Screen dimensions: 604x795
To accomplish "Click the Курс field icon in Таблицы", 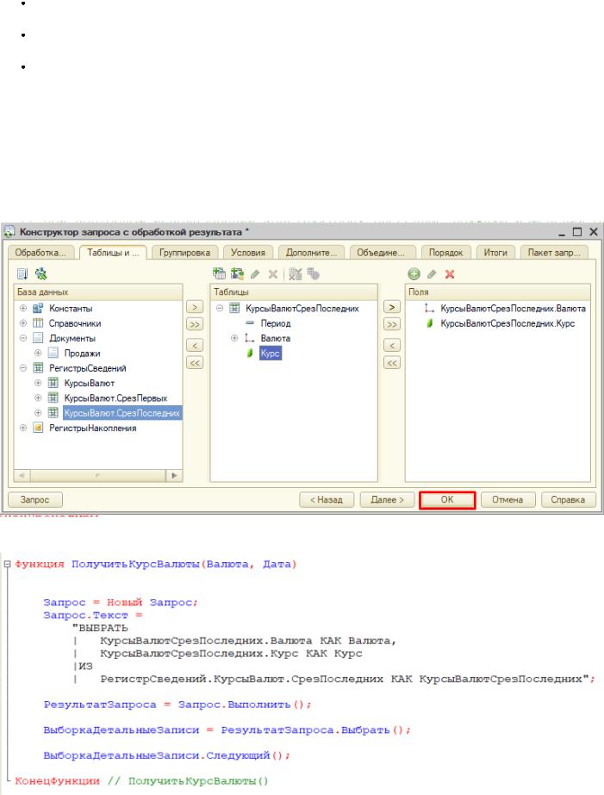I will tap(249, 354).
